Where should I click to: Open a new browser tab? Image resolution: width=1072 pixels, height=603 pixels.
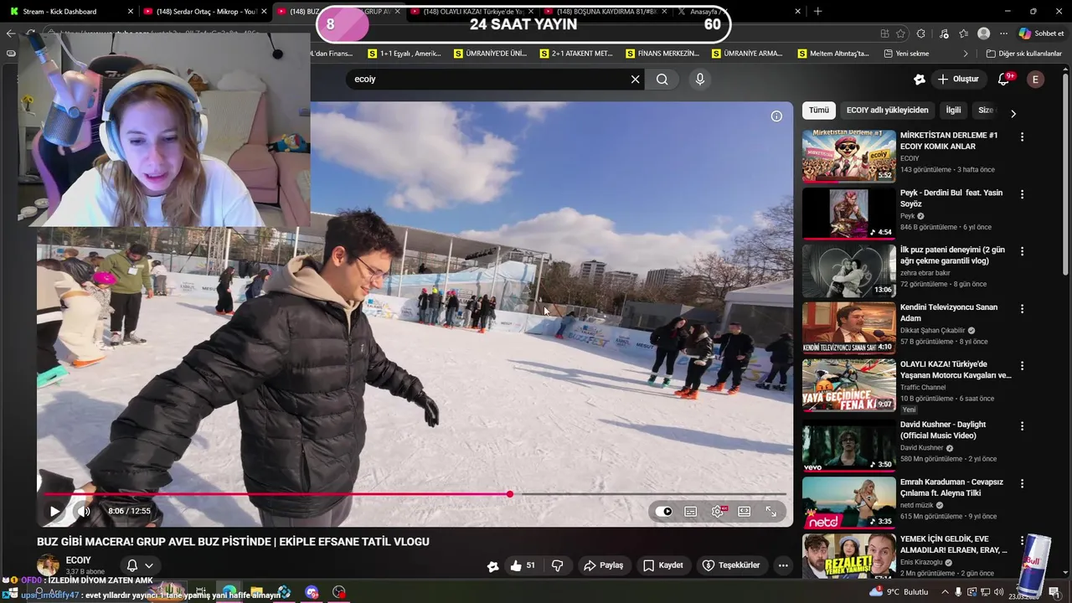point(818,11)
